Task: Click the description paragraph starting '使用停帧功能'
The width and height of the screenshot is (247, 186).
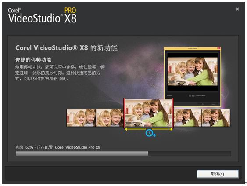Action: pos(60,73)
